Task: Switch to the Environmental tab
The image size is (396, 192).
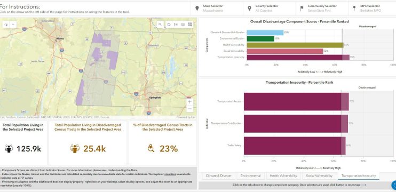Action: tap(250, 175)
